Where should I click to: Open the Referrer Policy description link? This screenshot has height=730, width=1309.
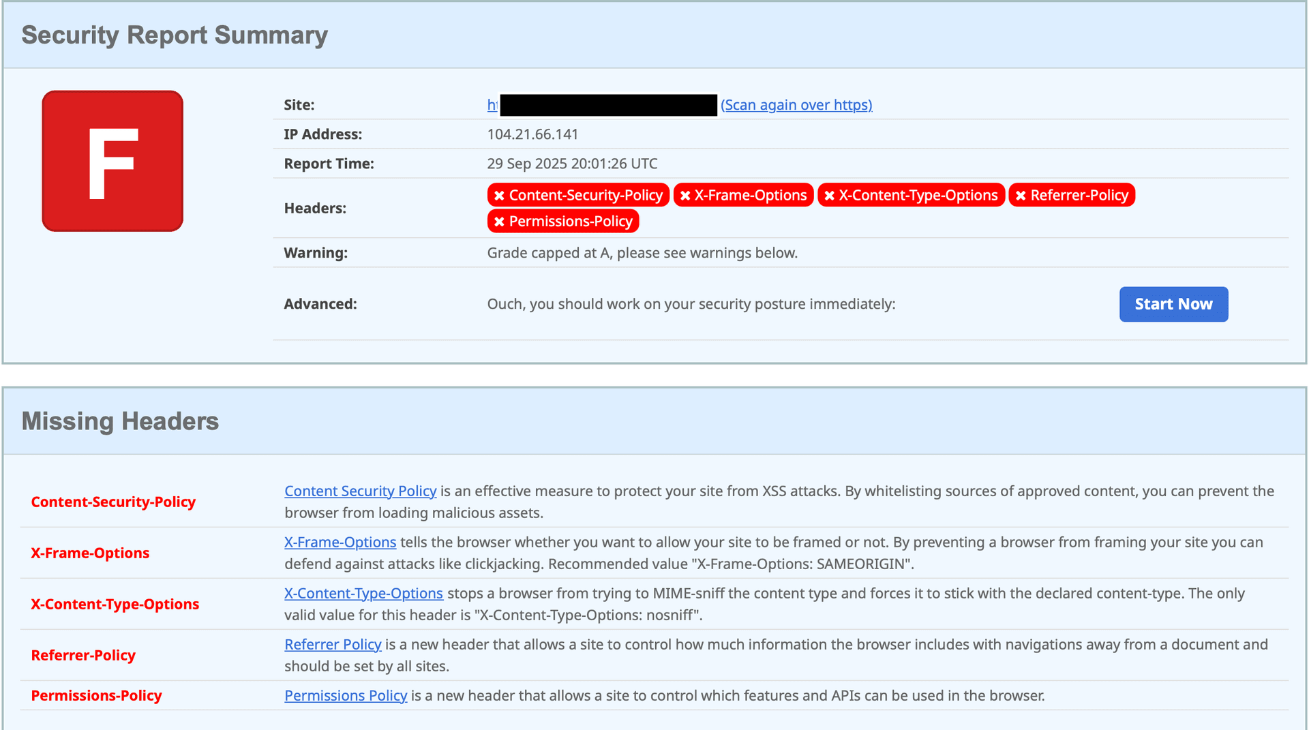(x=333, y=645)
